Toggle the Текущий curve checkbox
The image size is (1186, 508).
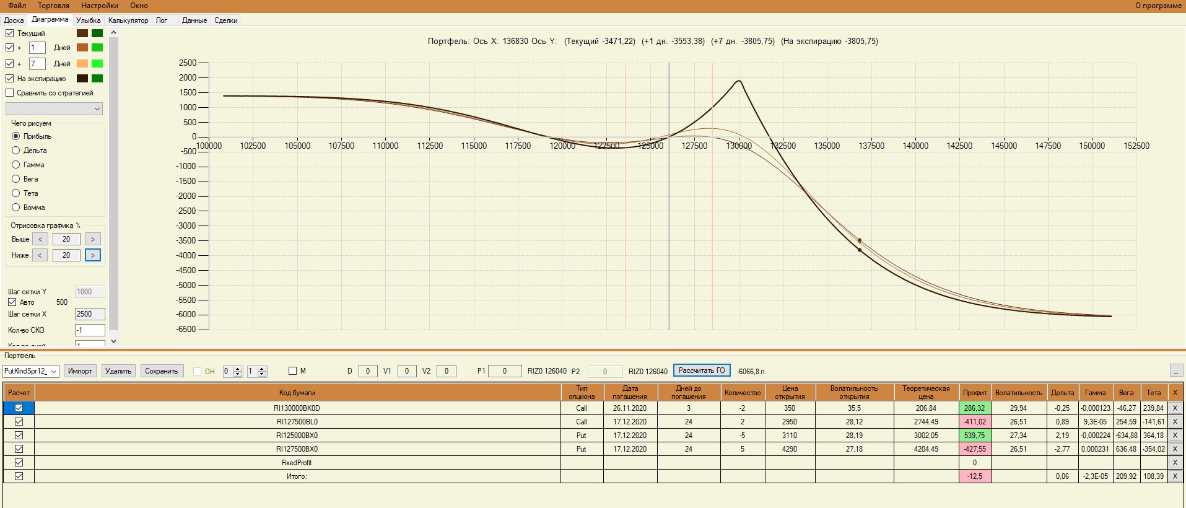(9, 33)
